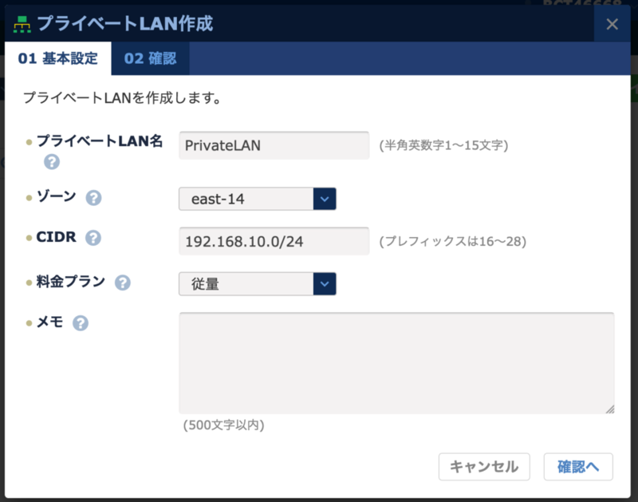Viewport: 638px width, 502px height.
Task: Click the arrow on the 料金プラン selector
Action: 325,283
